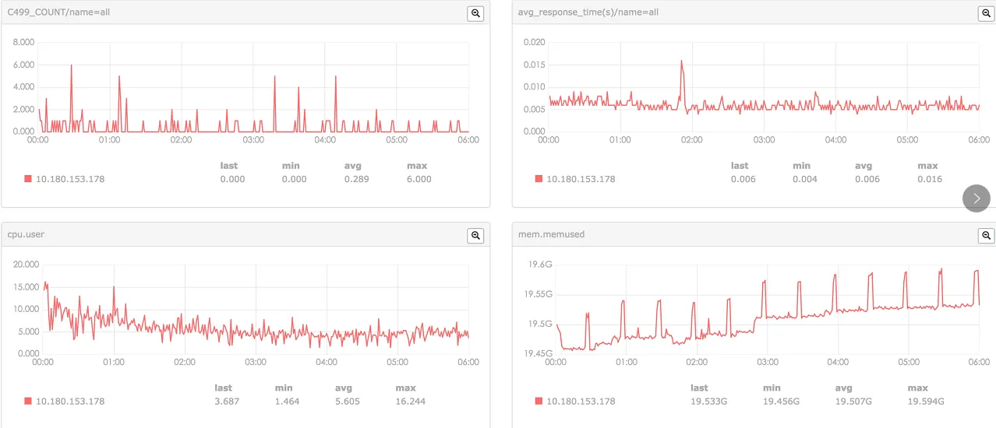Go to next charts with arrow button
This screenshot has height=428, width=996.
pos(977,198)
